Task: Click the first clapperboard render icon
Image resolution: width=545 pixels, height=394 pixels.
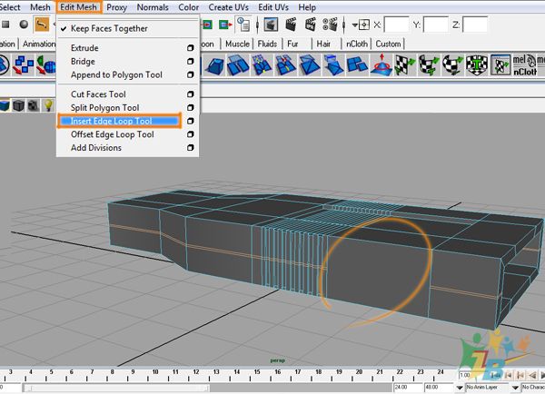Action: click(291, 25)
